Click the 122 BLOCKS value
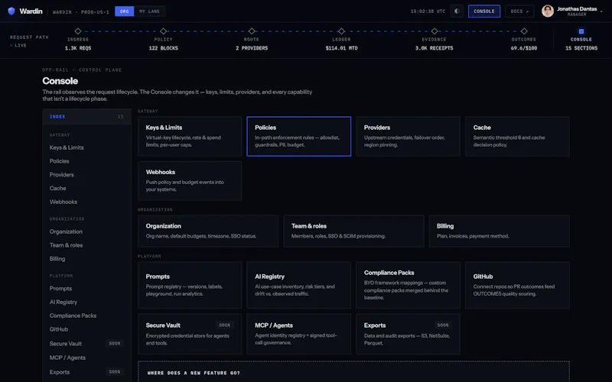This screenshot has width=612, height=382. pos(163,48)
